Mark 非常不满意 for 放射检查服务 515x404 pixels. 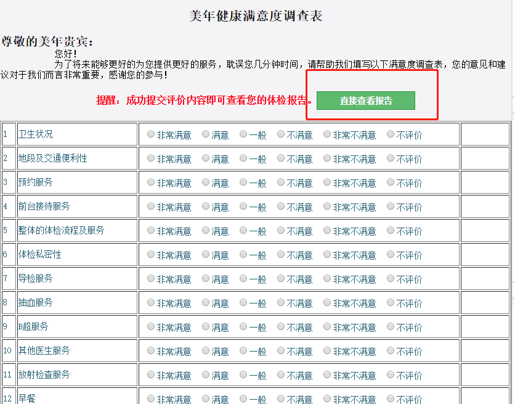coord(326,374)
